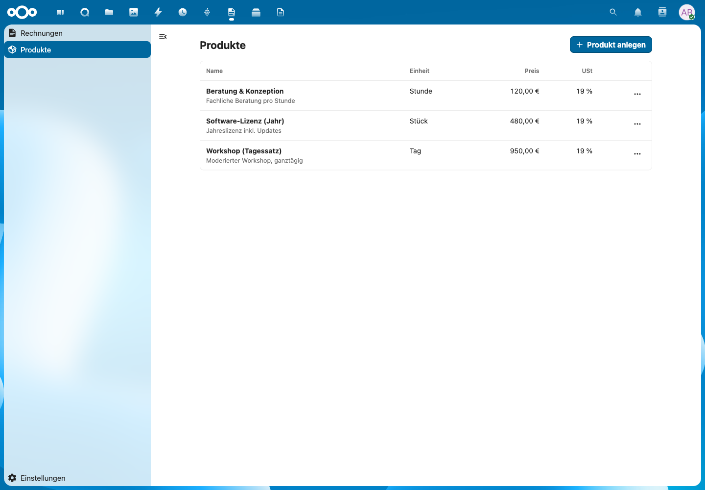Open the Deck stacked-cards icon

pyautogui.click(x=256, y=12)
